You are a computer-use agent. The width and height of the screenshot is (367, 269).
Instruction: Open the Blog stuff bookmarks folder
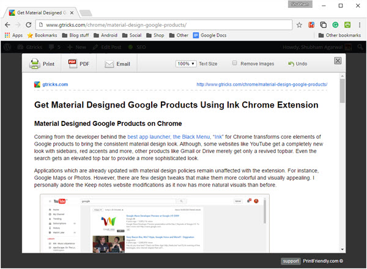(x=75, y=35)
